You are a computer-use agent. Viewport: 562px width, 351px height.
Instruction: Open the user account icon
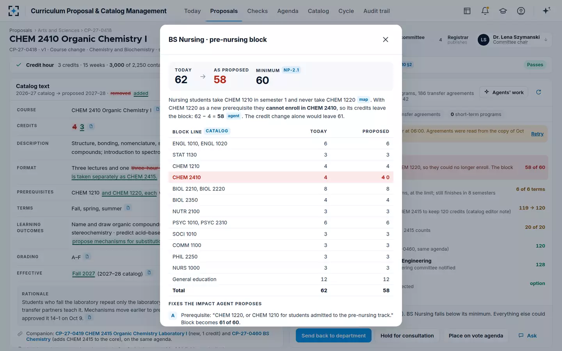[x=521, y=11]
